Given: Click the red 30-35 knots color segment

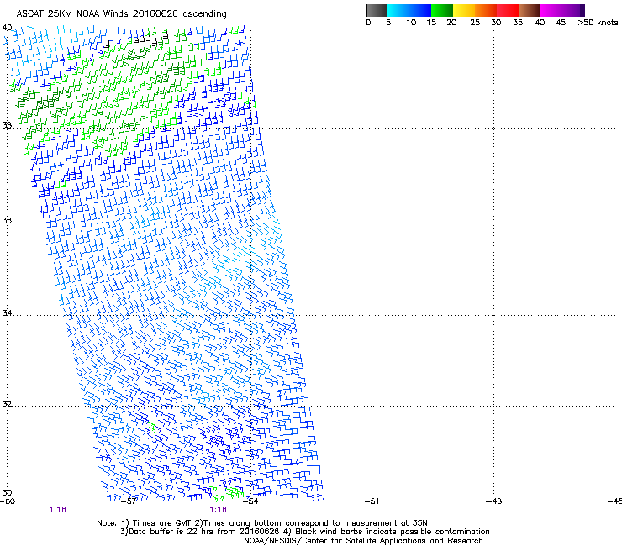Looking at the screenshot, I should tap(508, 10).
